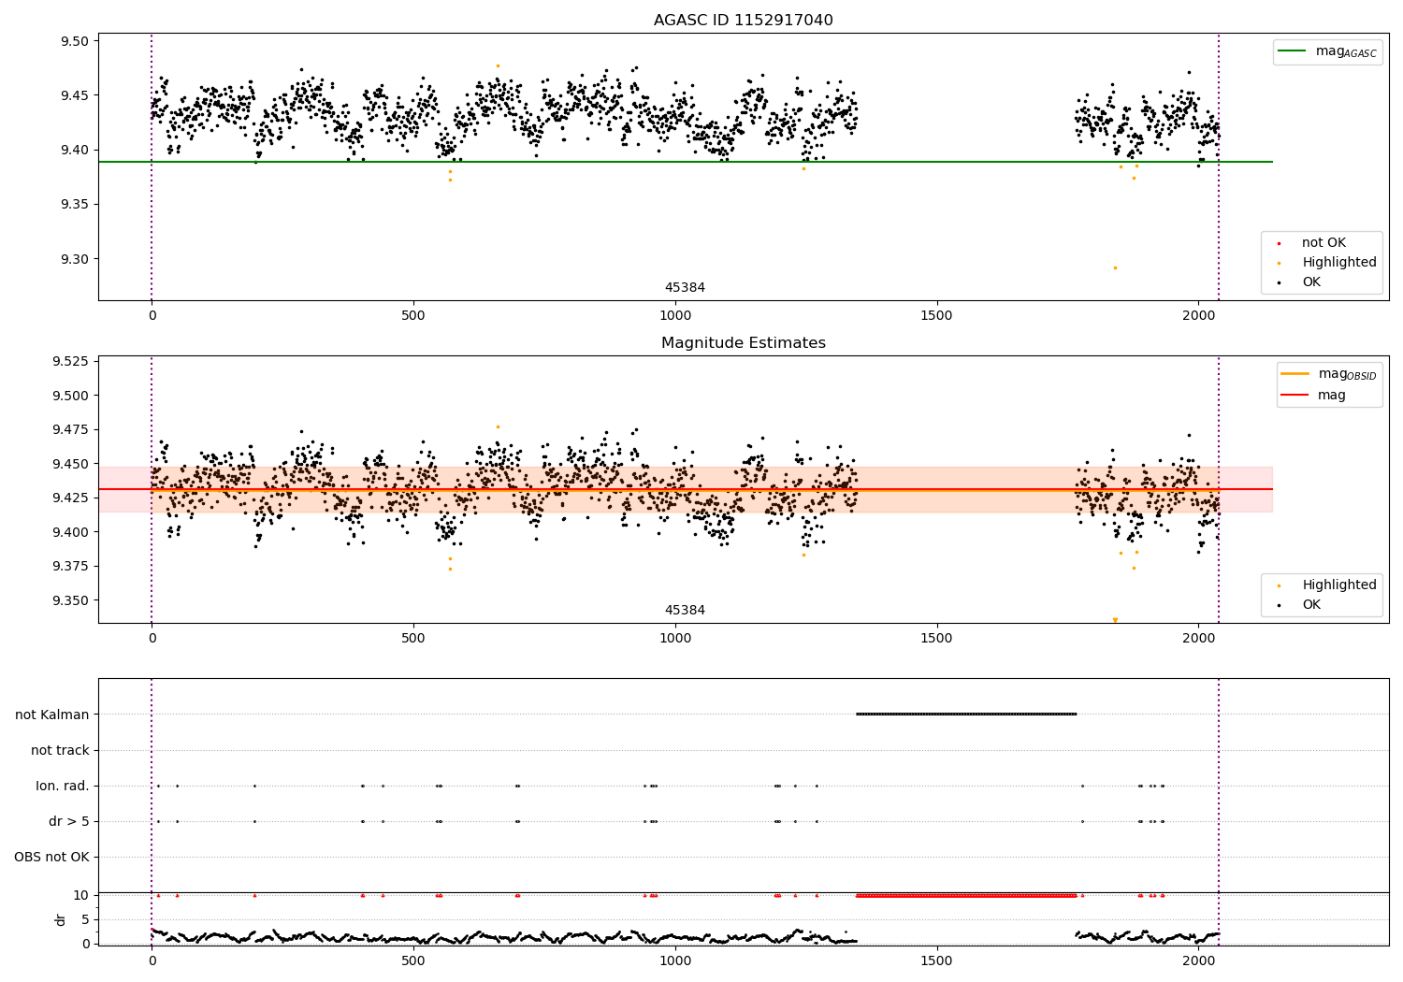Click the dense red dr marker band at 10

(966, 896)
